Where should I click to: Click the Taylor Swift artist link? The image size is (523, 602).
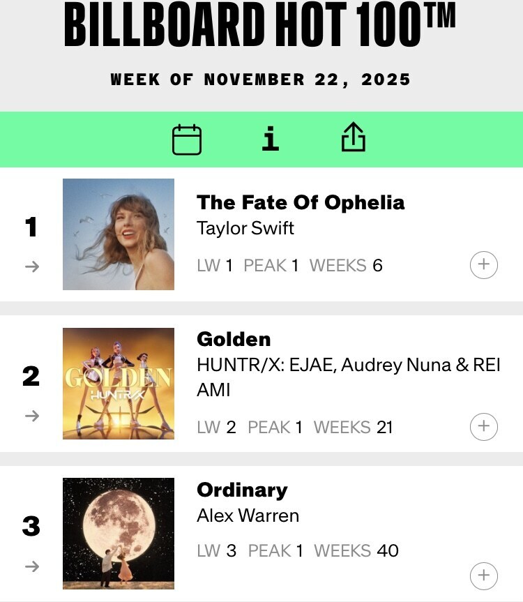(245, 228)
